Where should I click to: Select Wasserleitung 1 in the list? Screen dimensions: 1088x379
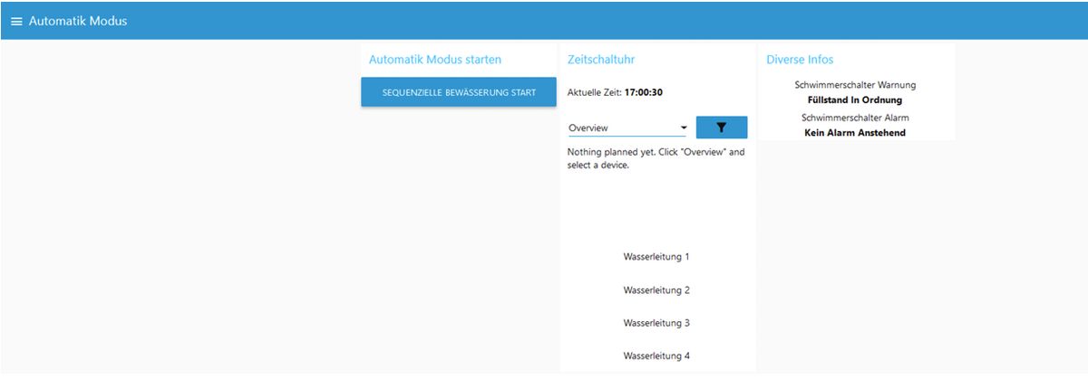656,257
